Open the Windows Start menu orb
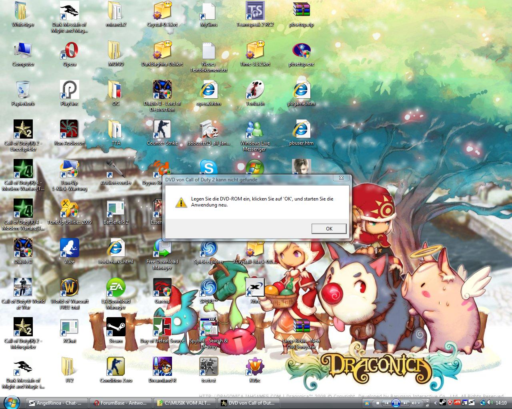Screen dimensions: 512x409 click(x=12, y=402)
